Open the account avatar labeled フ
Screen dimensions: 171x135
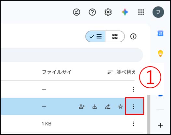point(158,12)
